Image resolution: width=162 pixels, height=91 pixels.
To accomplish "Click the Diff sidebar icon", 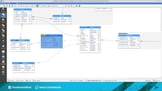I will [3, 36].
